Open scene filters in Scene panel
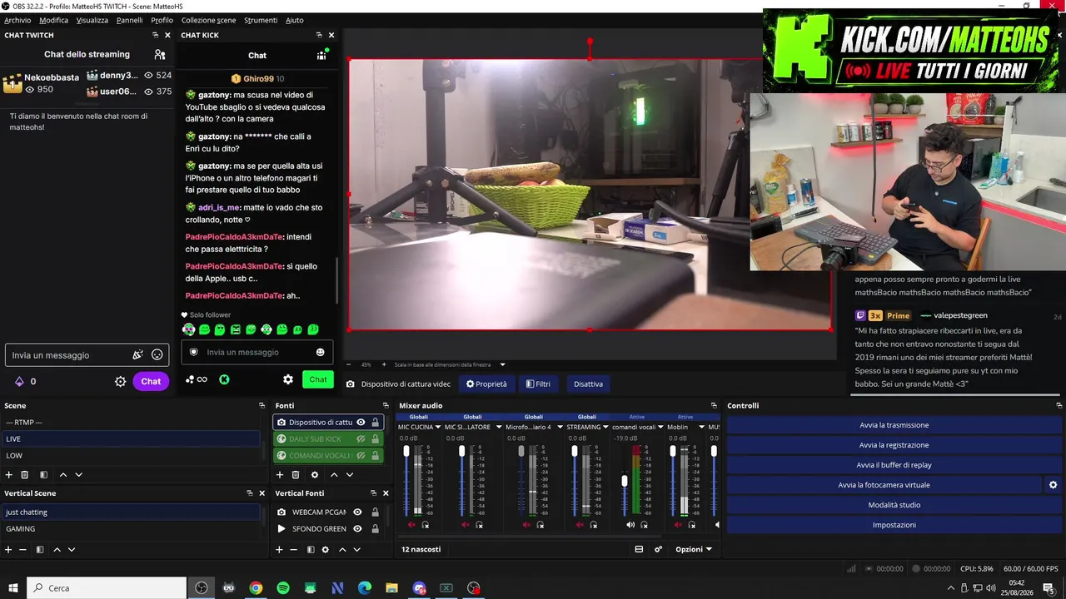Viewport: 1066px width, 599px height. pos(43,475)
